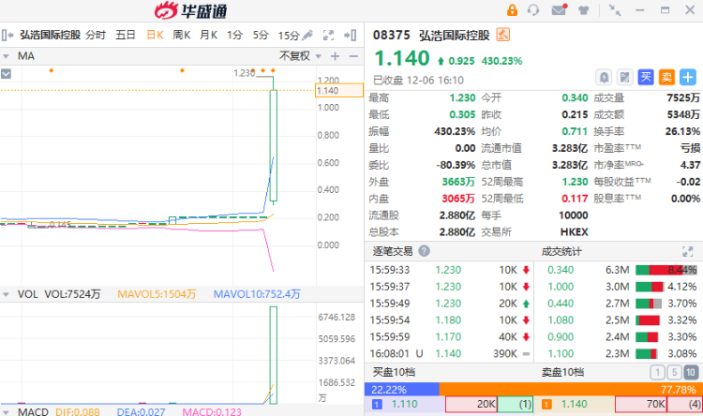Screen dimensions: 703x416
Task: Click the tall volume bar in VOL chart
Action: click(x=274, y=355)
